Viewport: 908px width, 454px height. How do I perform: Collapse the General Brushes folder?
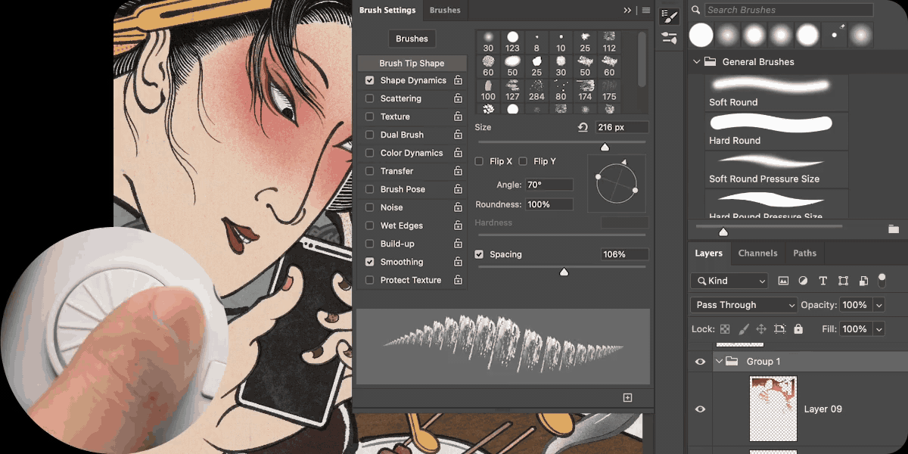696,62
